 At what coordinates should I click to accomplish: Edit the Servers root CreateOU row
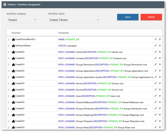(x=156, y=83)
